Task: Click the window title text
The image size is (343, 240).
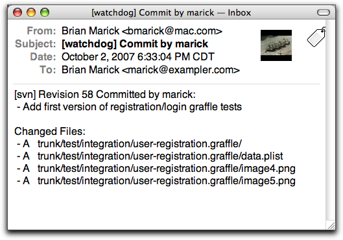Action: pos(171,13)
